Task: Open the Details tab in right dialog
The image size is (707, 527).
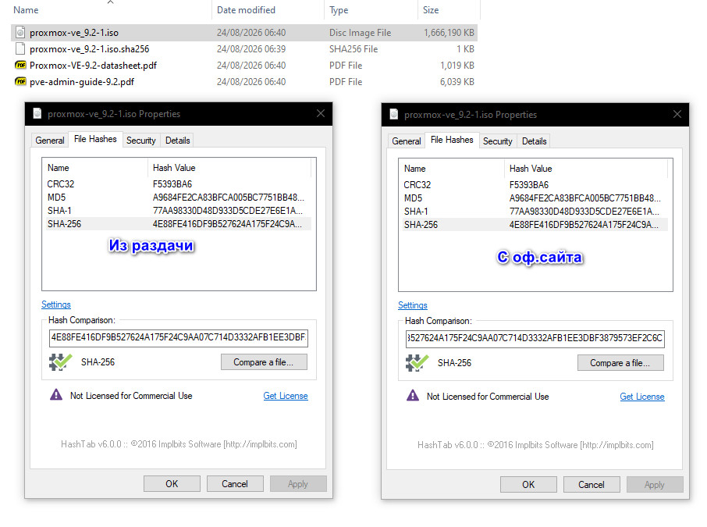Action: click(x=535, y=141)
